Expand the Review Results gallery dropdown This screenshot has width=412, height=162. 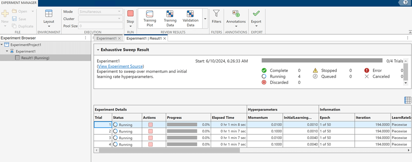tap(205, 19)
